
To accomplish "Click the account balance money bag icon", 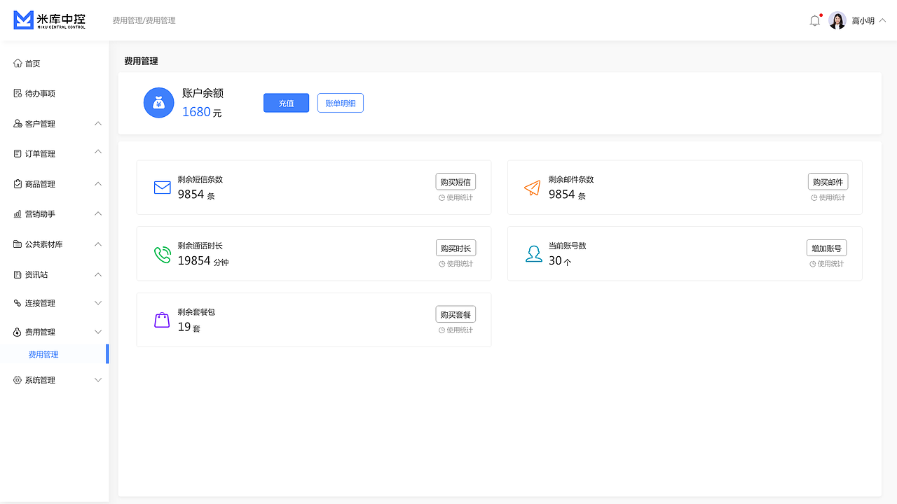I will pos(158,103).
